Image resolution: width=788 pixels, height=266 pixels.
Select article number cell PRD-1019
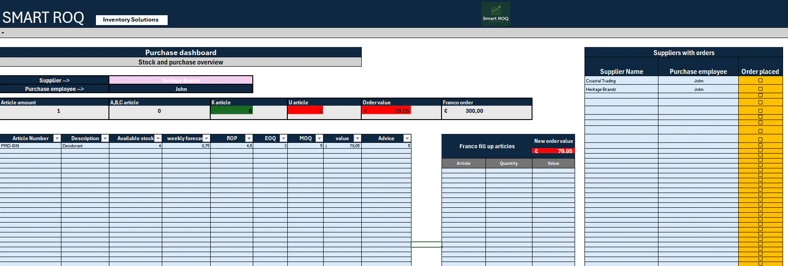30,146
